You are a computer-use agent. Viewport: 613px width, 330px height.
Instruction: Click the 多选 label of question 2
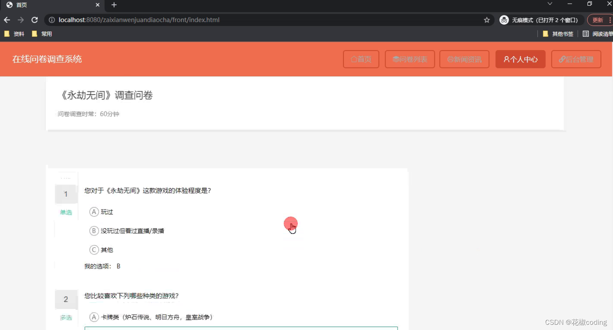click(66, 318)
